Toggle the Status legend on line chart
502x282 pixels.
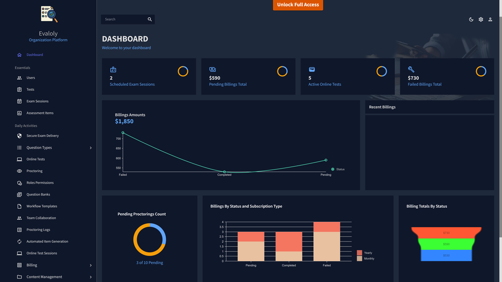tap(338, 169)
